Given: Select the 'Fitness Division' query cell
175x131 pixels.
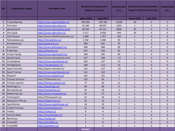Looking at the screenshot, I should 22,79.
